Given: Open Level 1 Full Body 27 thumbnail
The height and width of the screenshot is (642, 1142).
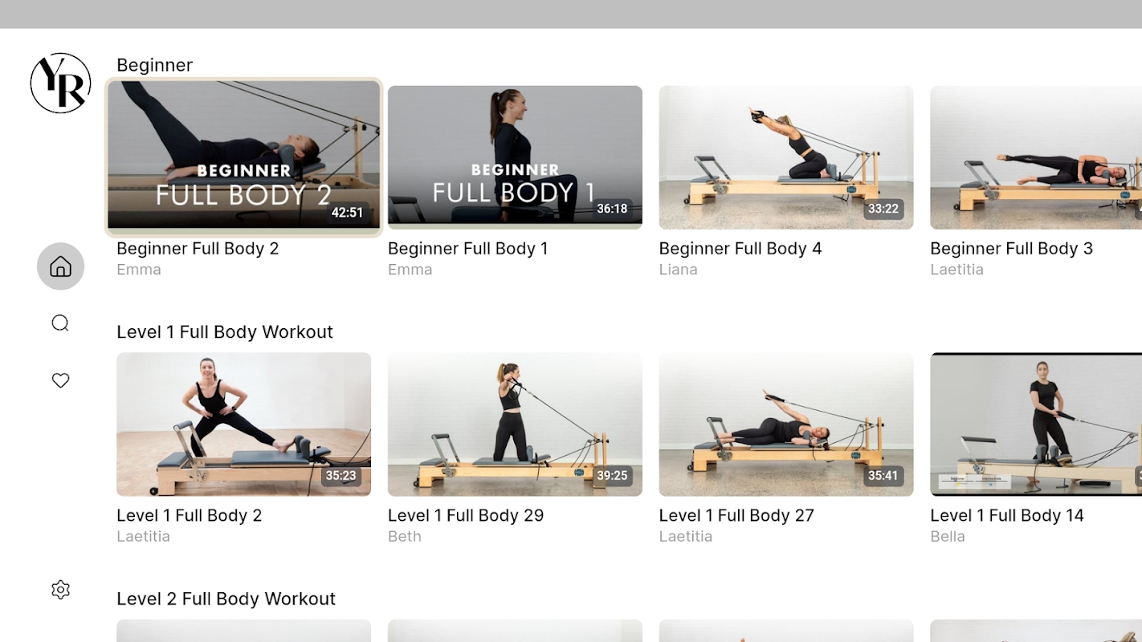Looking at the screenshot, I should (786, 425).
